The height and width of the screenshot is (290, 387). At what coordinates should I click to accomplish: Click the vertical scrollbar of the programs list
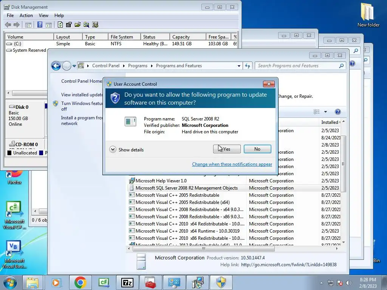[343, 164]
